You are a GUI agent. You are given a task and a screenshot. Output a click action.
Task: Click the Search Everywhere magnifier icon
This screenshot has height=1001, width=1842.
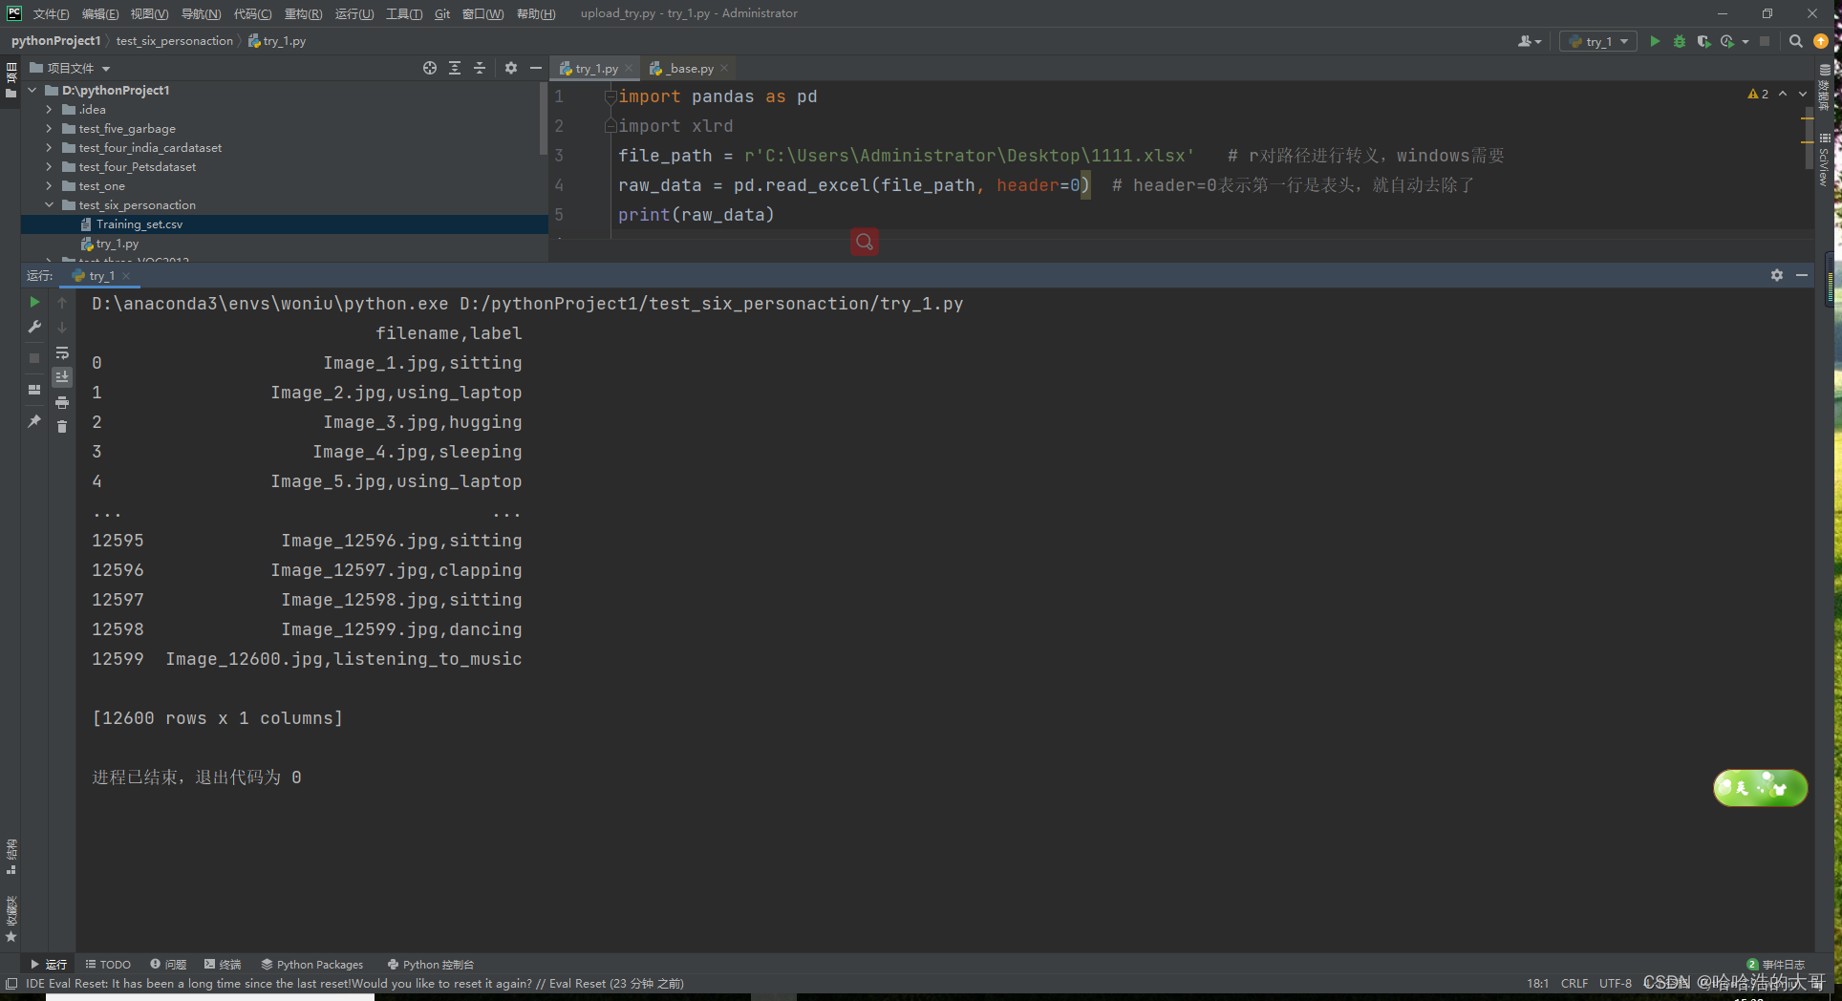tap(1796, 41)
